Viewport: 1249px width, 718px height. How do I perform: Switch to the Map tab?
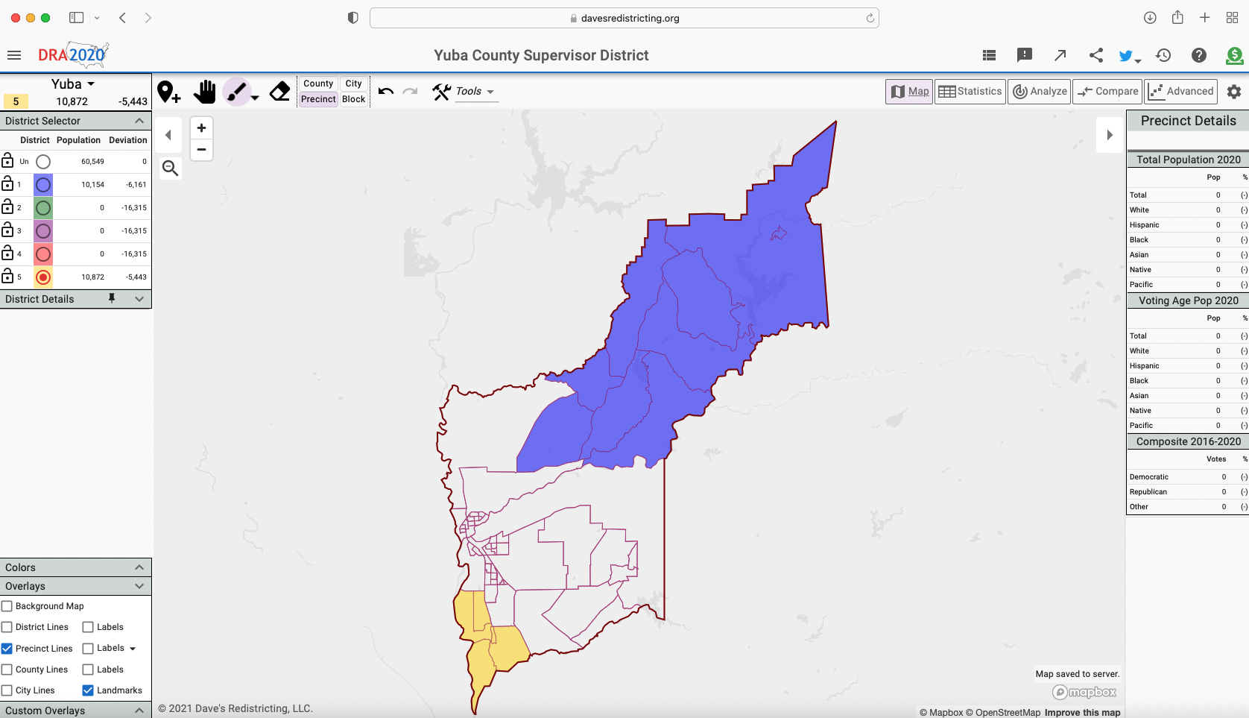(x=909, y=91)
